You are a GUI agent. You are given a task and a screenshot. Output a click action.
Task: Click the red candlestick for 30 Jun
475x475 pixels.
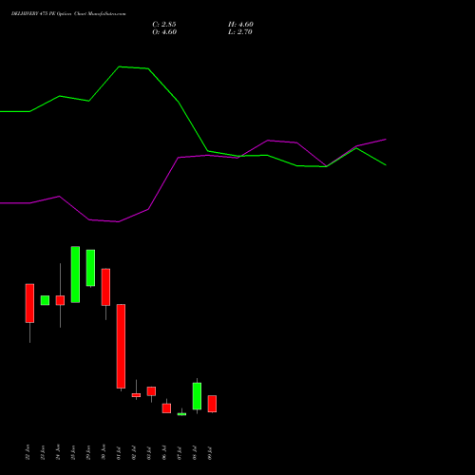coord(105,287)
